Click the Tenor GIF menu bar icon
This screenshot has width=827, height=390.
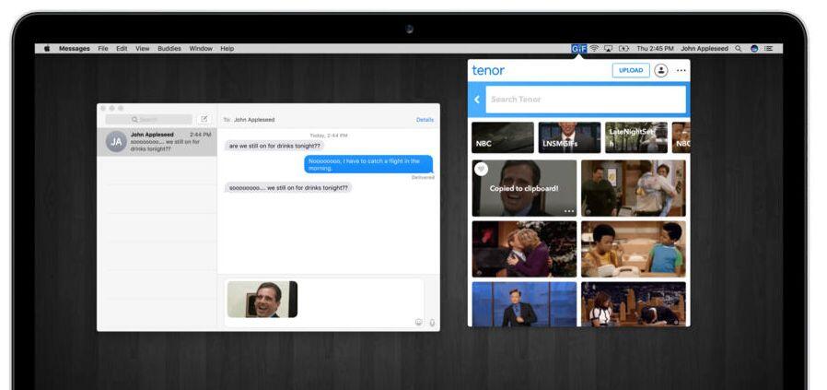(578, 48)
